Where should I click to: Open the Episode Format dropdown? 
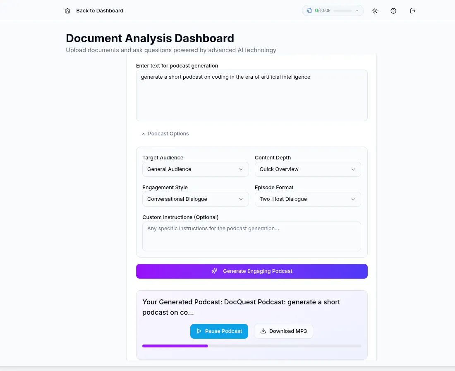pyautogui.click(x=308, y=199)
